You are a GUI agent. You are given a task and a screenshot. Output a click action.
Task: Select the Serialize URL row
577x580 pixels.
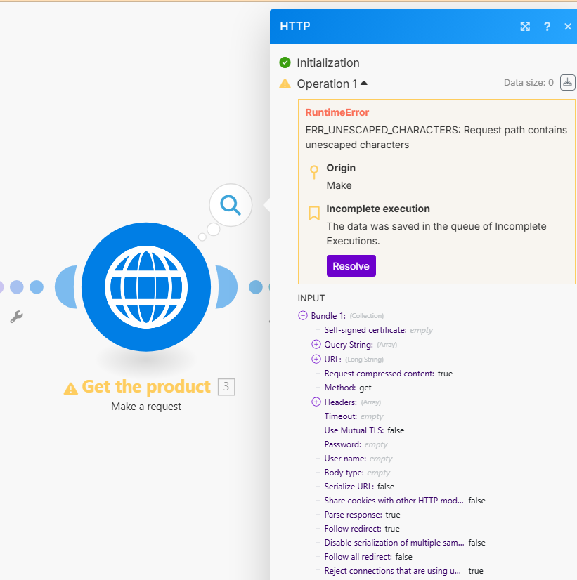coord(359,487)
